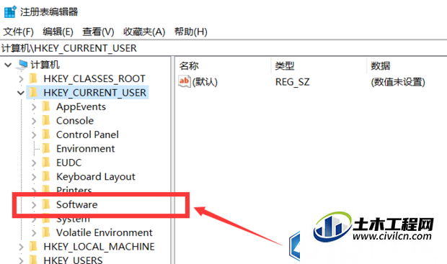Expand the Keyboard Layout key arrow

[34, 177]
